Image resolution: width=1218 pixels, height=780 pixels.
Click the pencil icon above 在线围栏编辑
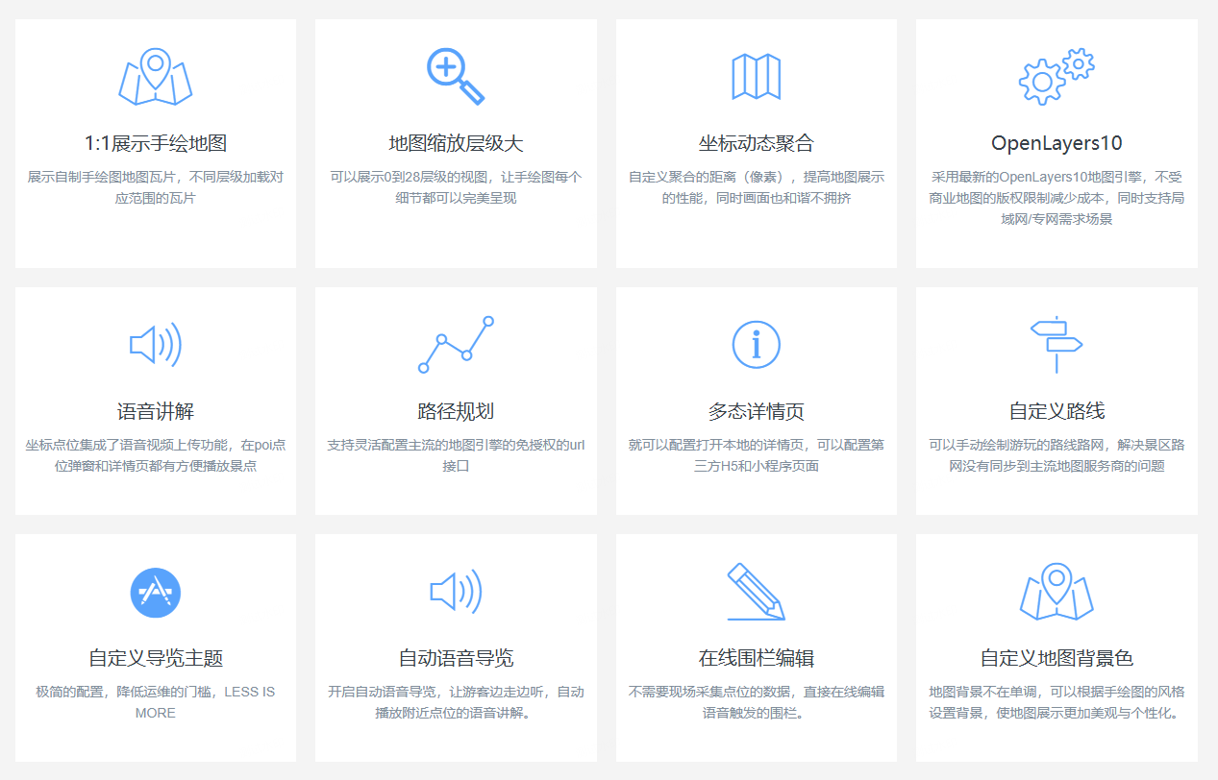pos(756,592)
